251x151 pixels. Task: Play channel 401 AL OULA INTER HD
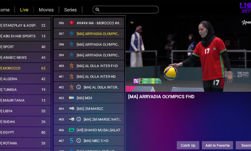coord(97,76)
